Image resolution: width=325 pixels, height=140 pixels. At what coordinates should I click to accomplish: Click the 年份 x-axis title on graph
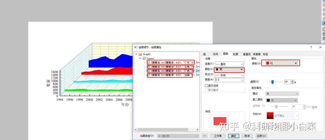(x=125, y=105)
